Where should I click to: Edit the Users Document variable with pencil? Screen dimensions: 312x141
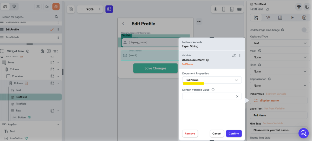click(234, 55)
